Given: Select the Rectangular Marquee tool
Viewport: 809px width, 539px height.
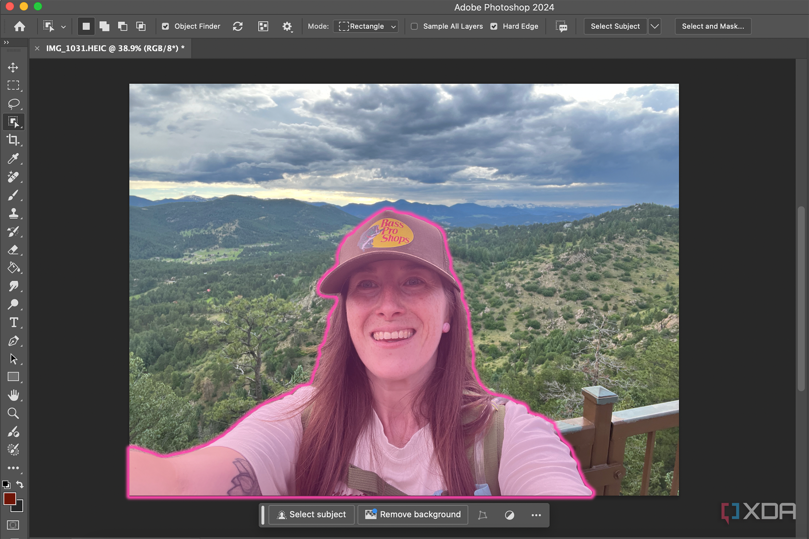Looking at the screenshot, I should pyautogui.click(x=13, y=85).
